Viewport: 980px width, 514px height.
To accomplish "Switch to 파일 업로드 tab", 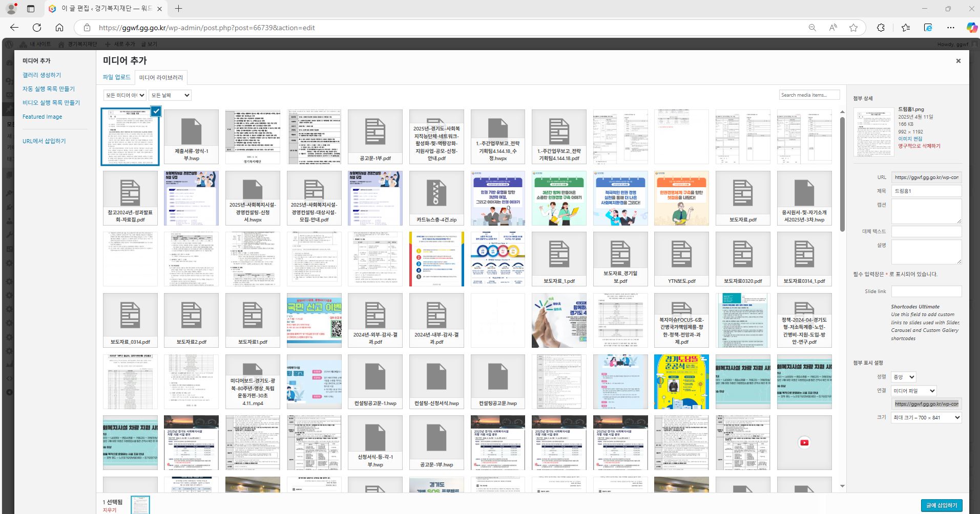I will tap(117, 77).
